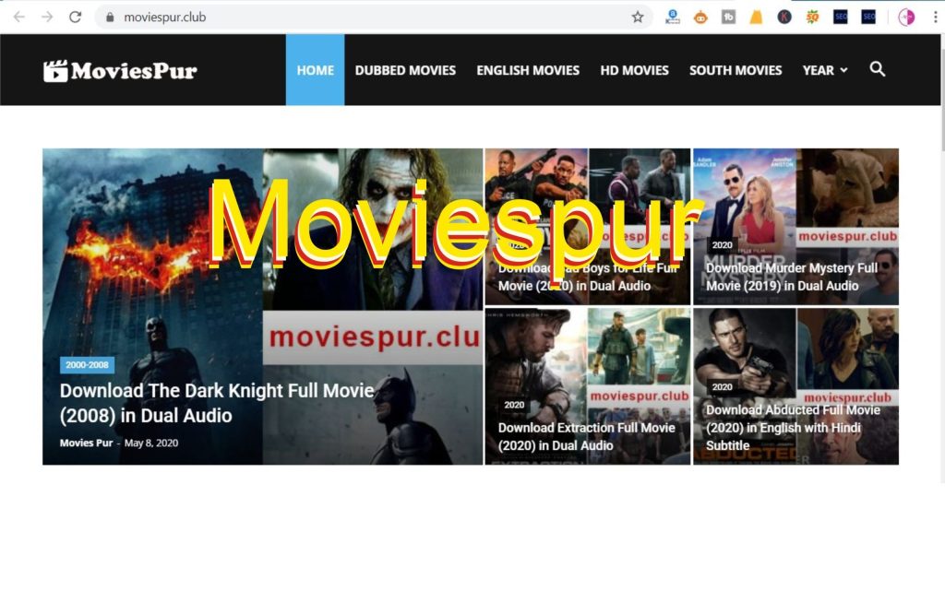
Task: Expand the YEAR dropdown menu
Action: tap(825, 70)
